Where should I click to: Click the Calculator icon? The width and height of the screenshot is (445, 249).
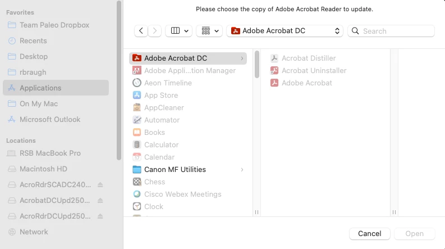coord(137,144)
